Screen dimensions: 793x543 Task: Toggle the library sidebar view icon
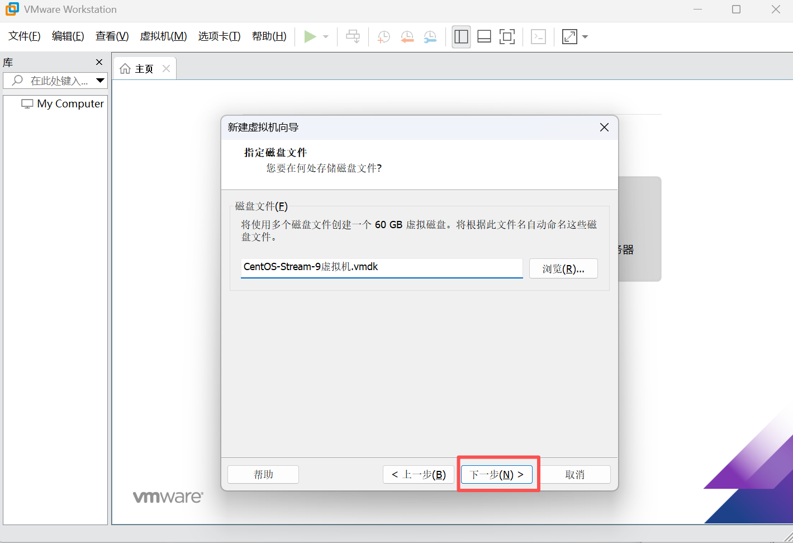point(460,36)
